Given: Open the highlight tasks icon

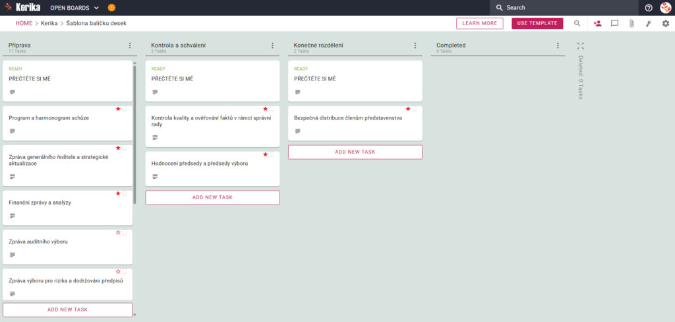Looking at the screenshot, I should coord(649,23).
